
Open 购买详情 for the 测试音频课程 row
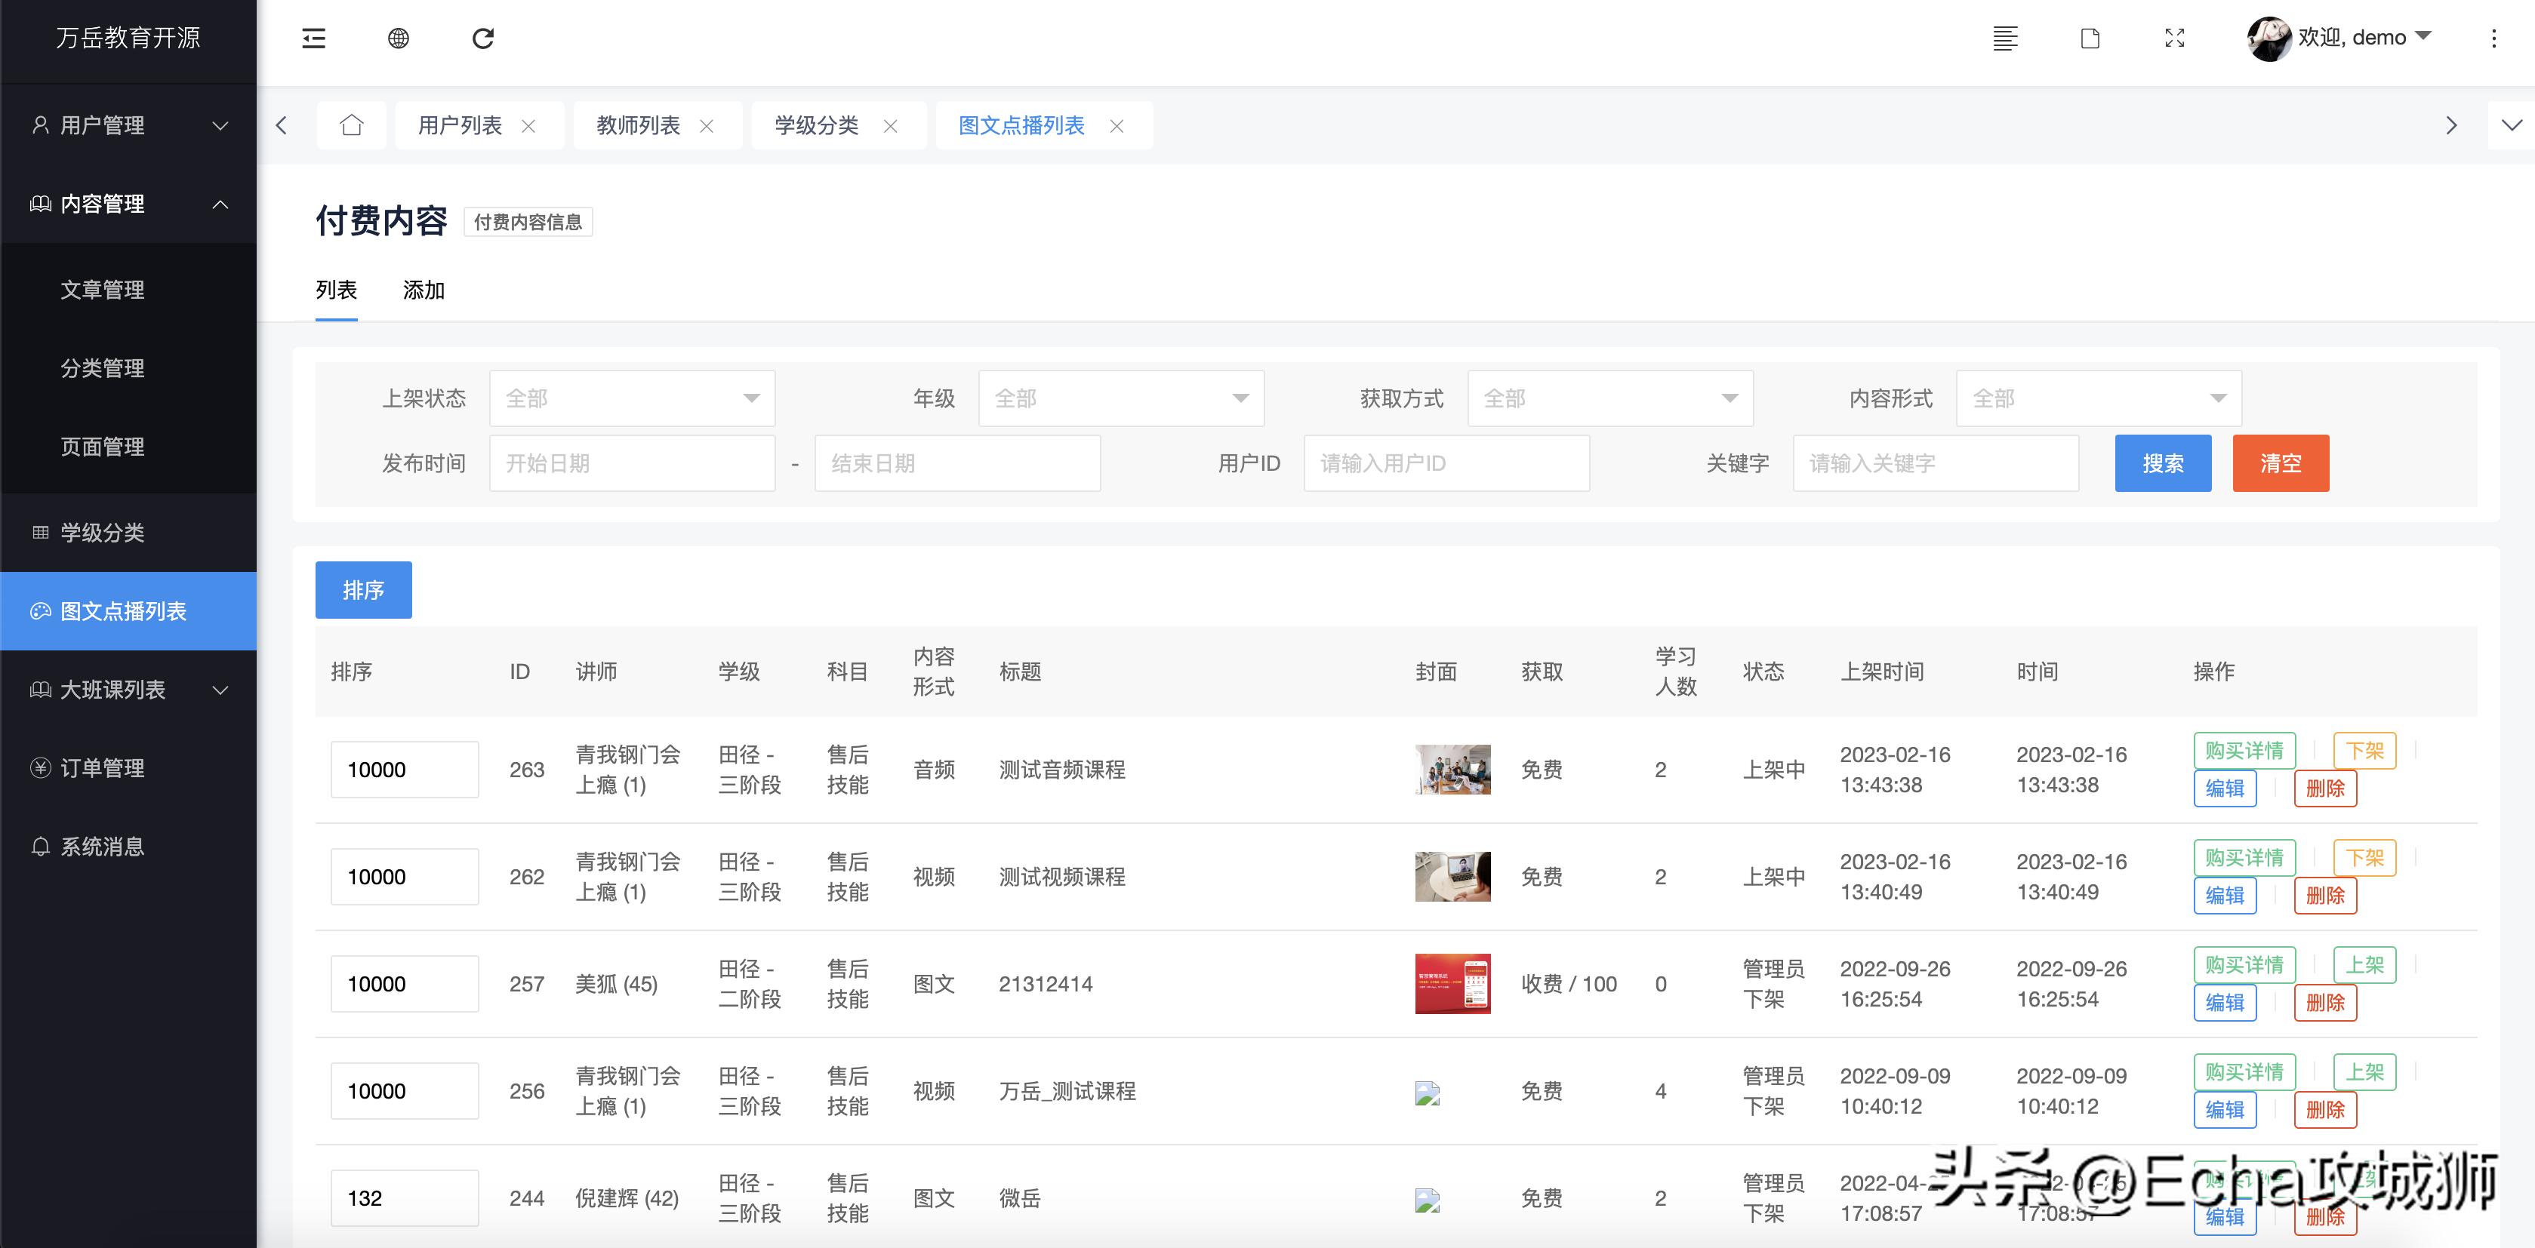pyautogui.click(x=2244, y=750)
